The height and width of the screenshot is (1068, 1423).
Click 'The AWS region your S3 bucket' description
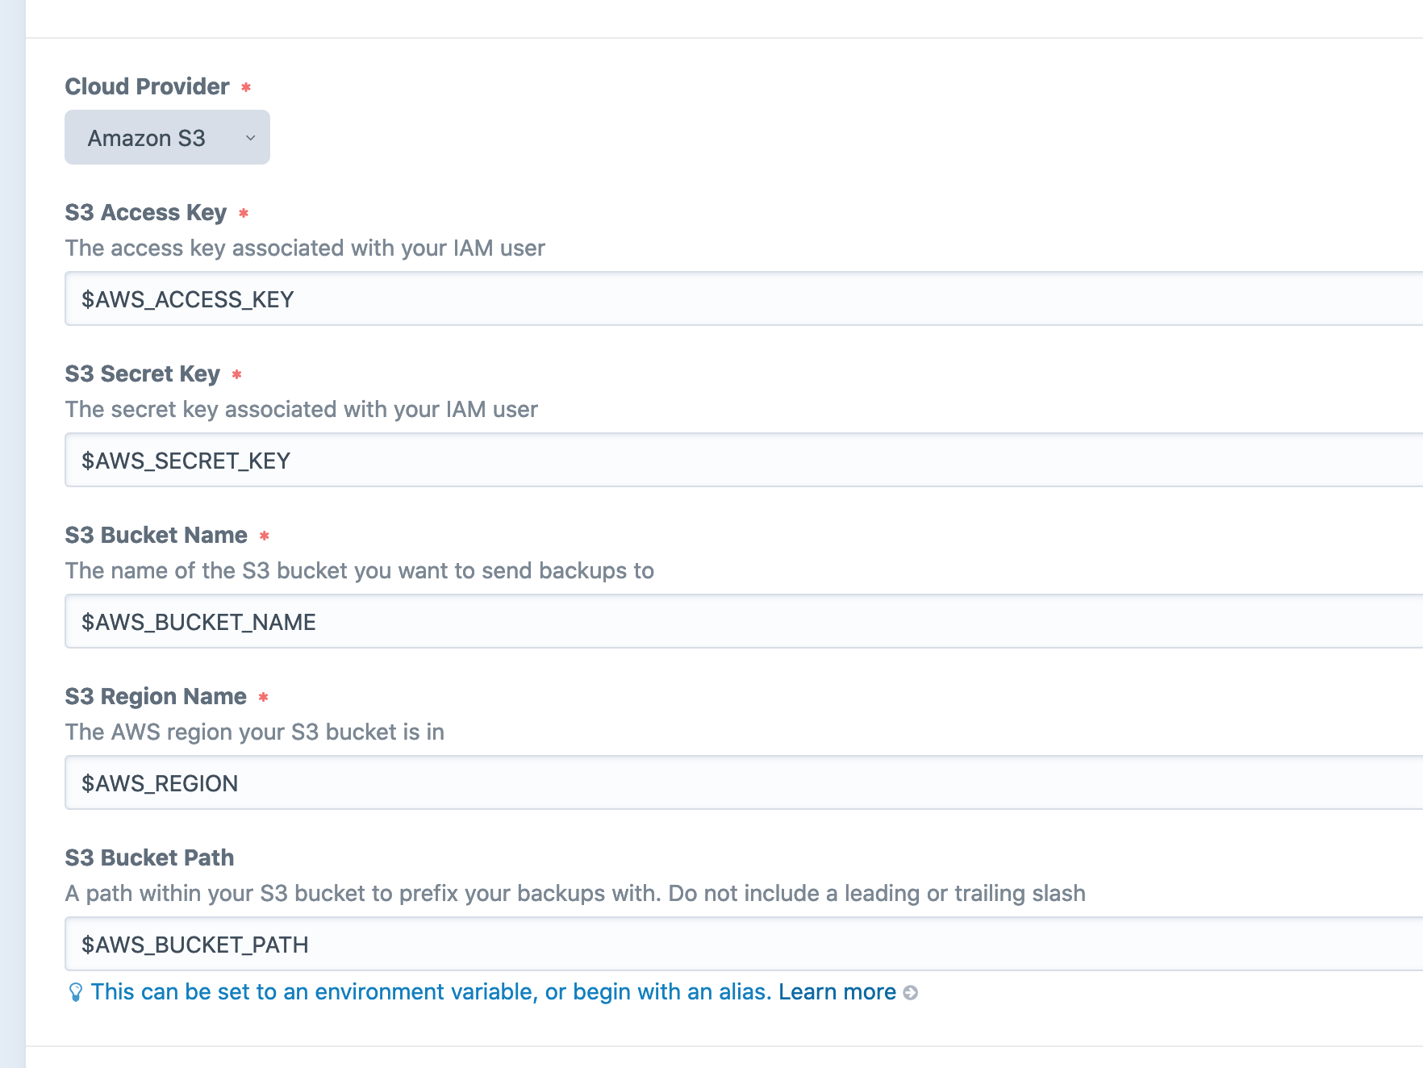pyautogui.click(x=255, y=732)
